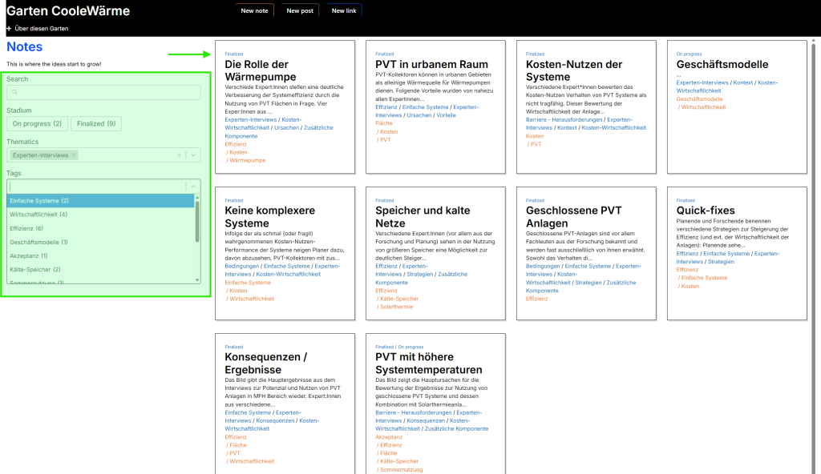This screenshot has height=474, width=821.
Task: Click 'Vorteile' link in PVT urbanem Raum card
Action: pyautogui.click(x=446, y=115)
